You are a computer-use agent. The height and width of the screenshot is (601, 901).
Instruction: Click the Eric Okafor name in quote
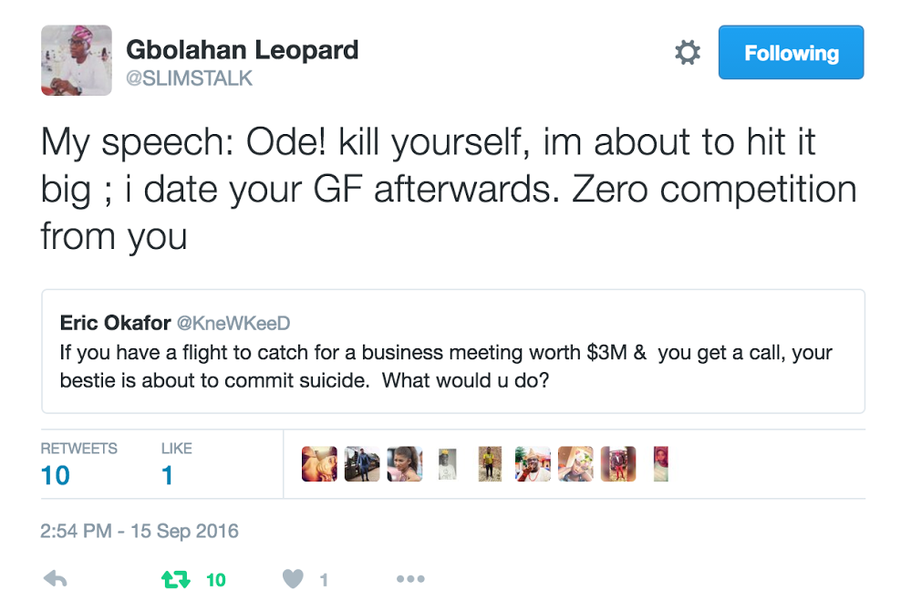(x=114, y=323)
